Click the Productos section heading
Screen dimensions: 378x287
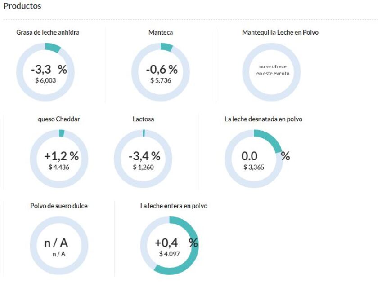tap(22, 6)
